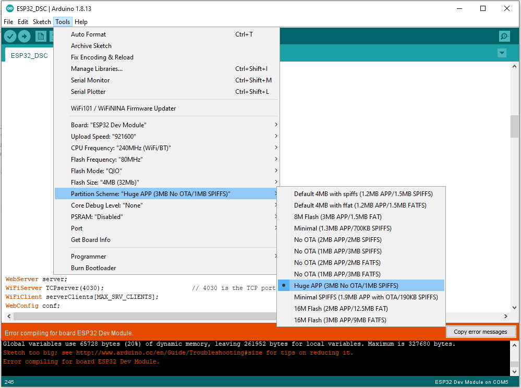The image size is (521, 388).
Task: Select 16M Flash 3MB APP/9MB FATFS
Action: [x=361, y=320]
